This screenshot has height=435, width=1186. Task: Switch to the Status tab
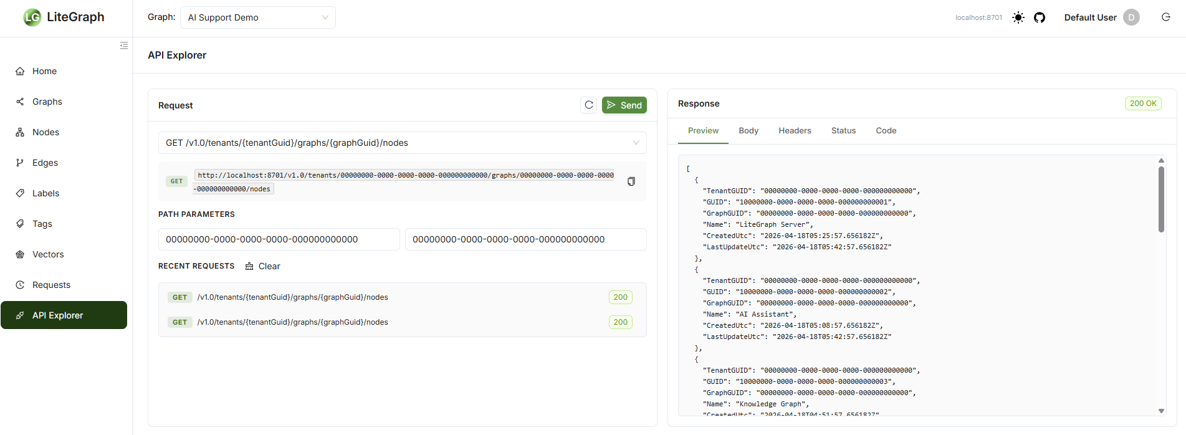coord(843,131)
